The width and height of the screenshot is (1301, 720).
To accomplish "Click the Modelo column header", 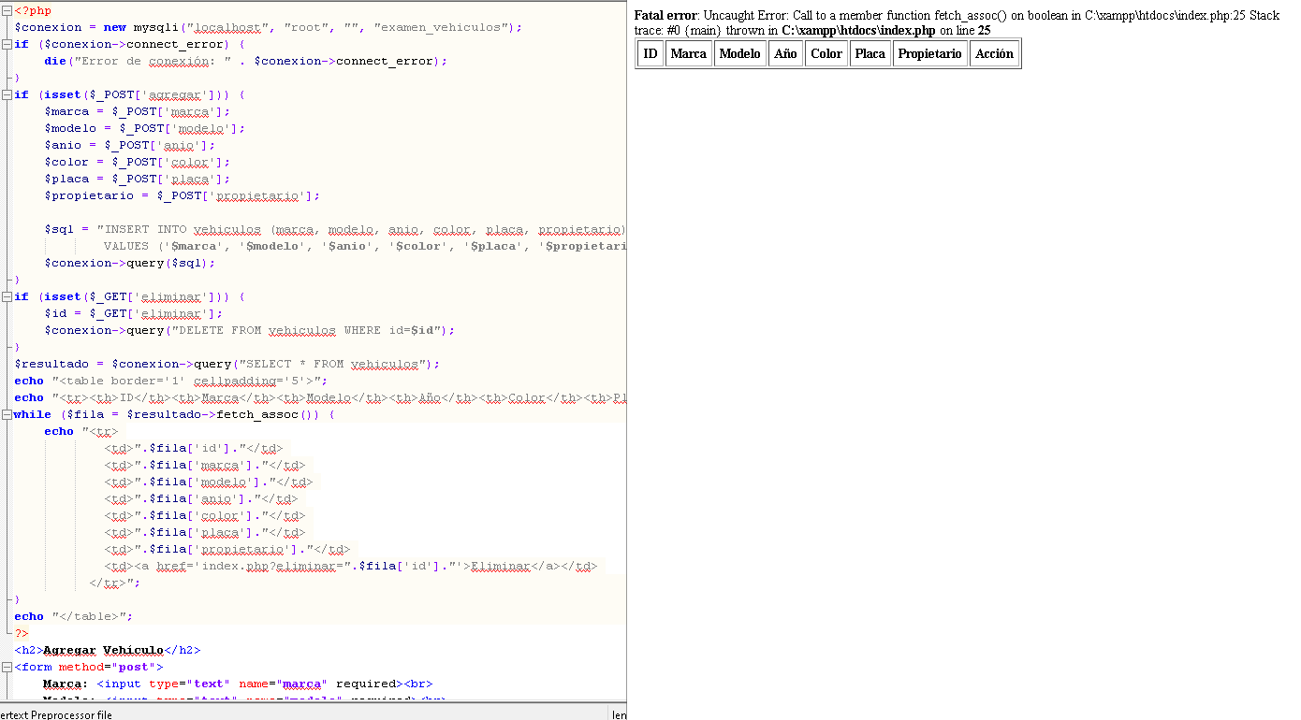I will (739, 54).
